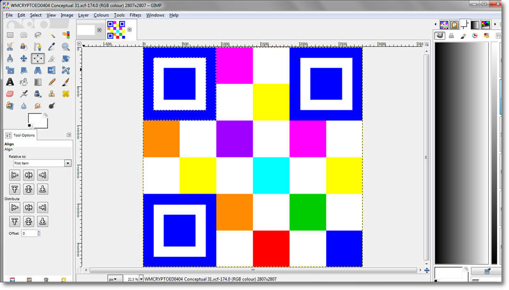509x290 pixels.
Task: Select the Measure compass tool
Action: click(10, 58)
